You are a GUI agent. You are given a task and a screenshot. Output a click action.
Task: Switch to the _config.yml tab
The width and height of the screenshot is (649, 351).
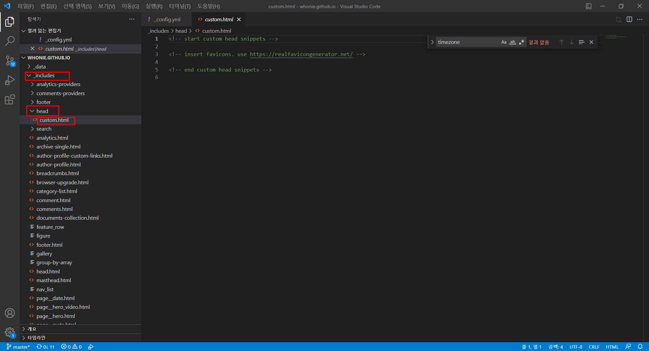click(167, 20)
